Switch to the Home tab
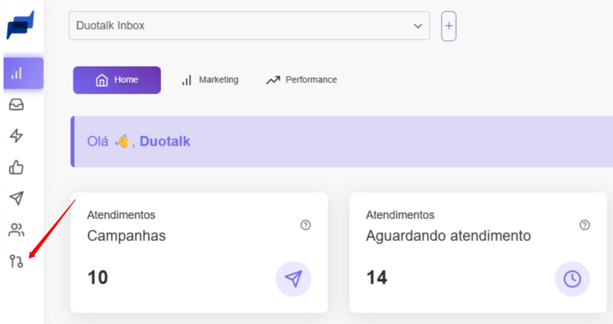This screenshot has height=324, width=613. [x=117, y=80]
